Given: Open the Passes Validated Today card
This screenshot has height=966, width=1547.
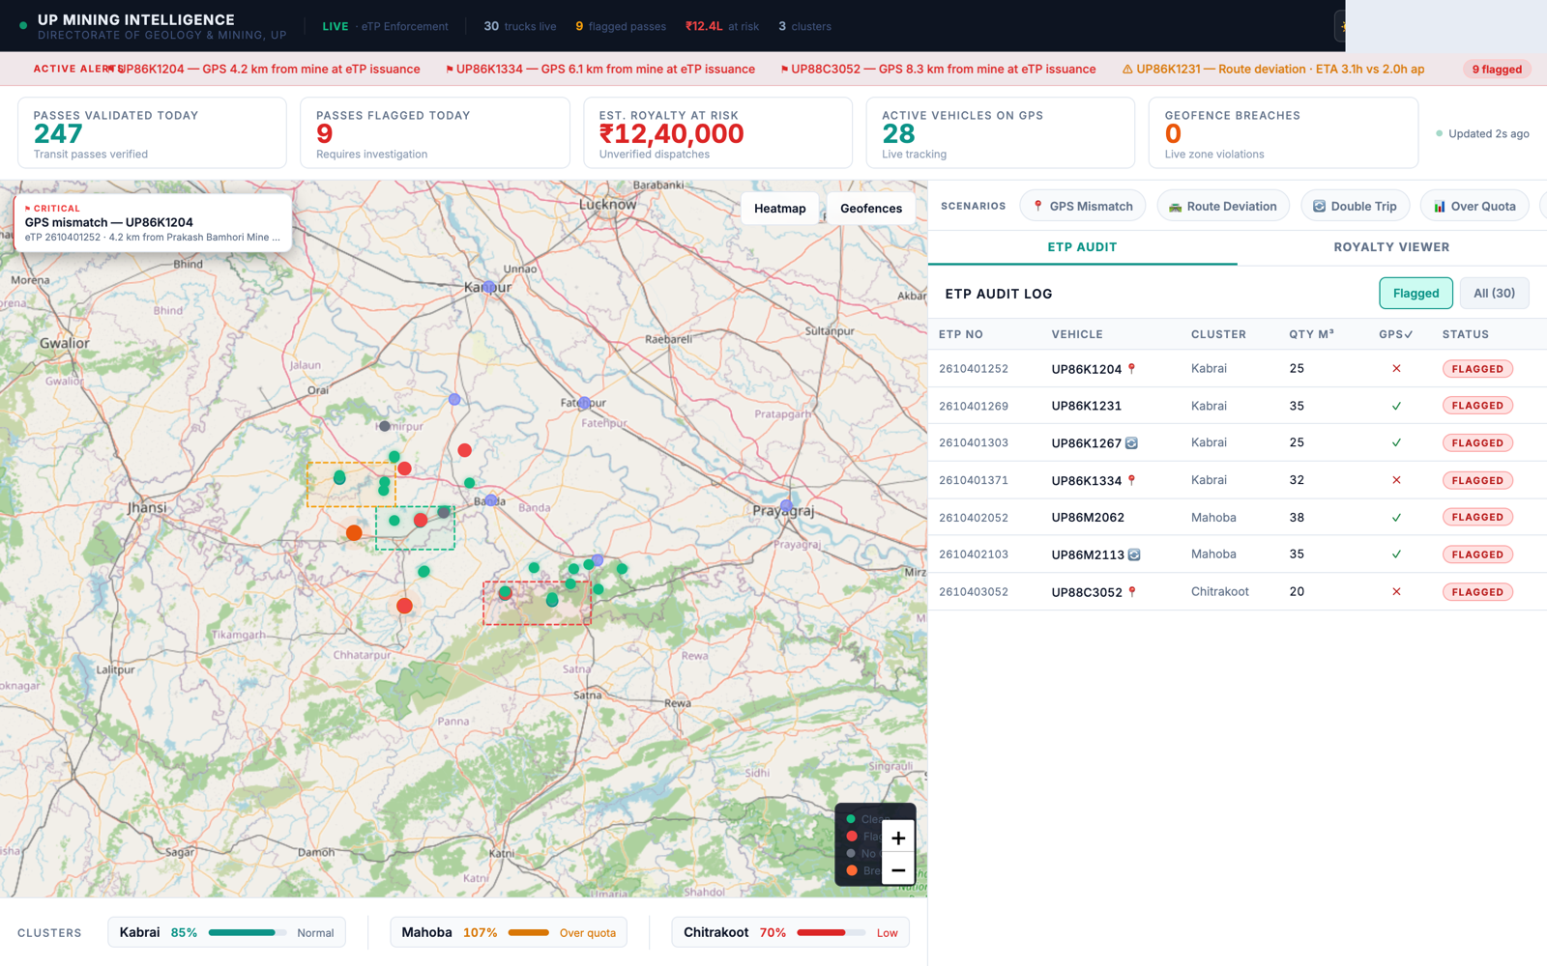Looking at the screenshot, I should coord(152,133).
